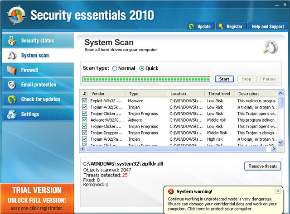Click the Settings gear icon

pos(12,114)
